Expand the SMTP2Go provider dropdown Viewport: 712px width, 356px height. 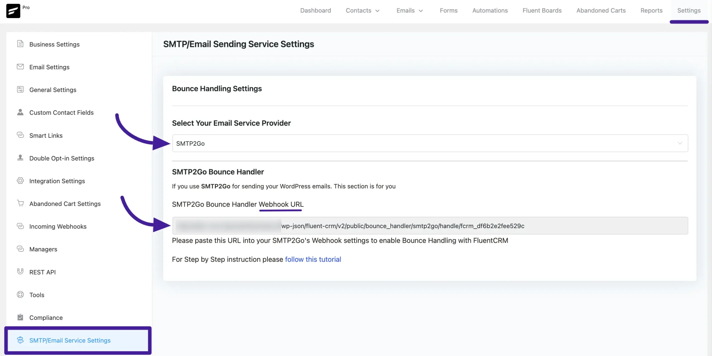click(x=680, y=143)
